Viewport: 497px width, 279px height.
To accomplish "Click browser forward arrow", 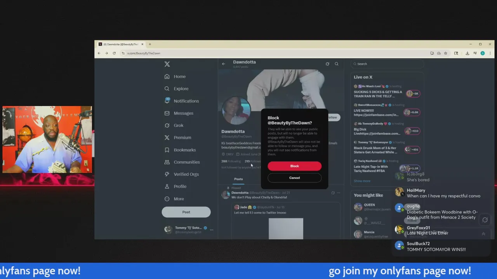I will click(106, 53).
